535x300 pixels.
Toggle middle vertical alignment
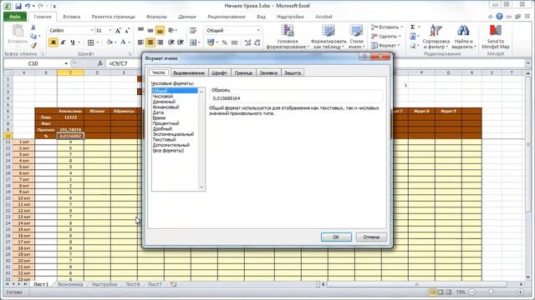[x=150, y=31]
